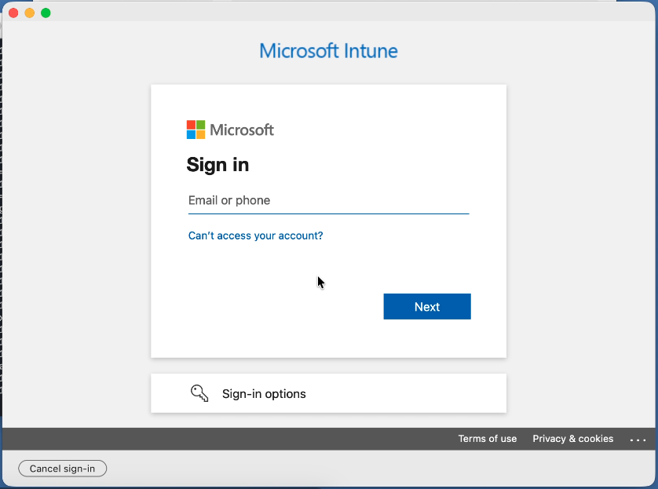Open the Can't access your account link

click(x=255, y=235)
